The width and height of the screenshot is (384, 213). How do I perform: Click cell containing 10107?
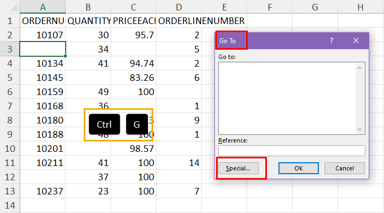coord(43,35)
